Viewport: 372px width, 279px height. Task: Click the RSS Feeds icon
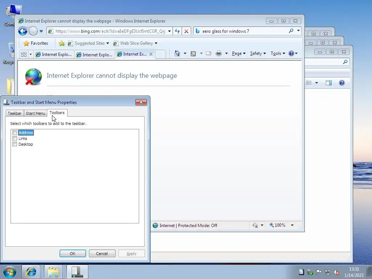coord(193,54)
